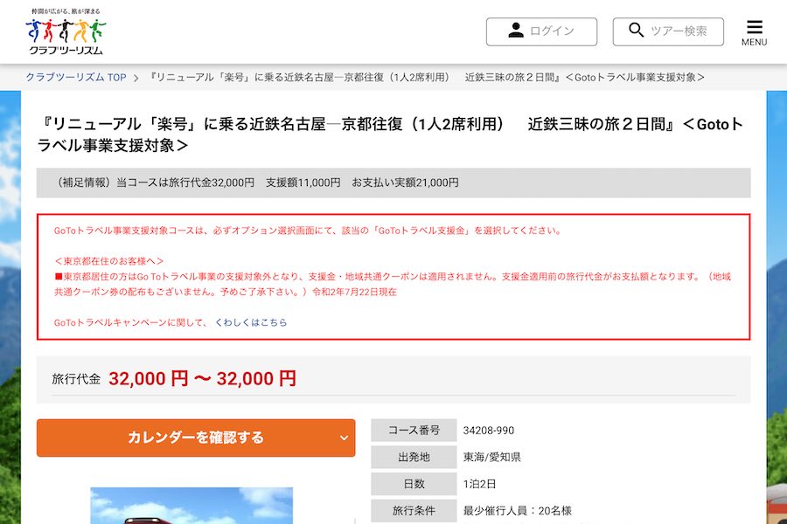The image size is (787, 524).
Task: Click the person icon in login button
Action: 515,31
